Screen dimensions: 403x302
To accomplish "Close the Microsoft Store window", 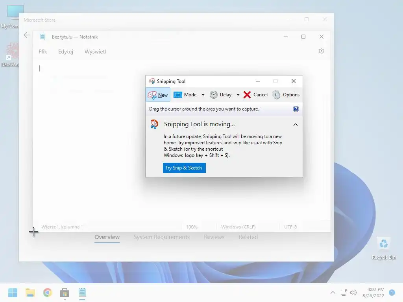I will pyautogui.click(x=325, y=20).
